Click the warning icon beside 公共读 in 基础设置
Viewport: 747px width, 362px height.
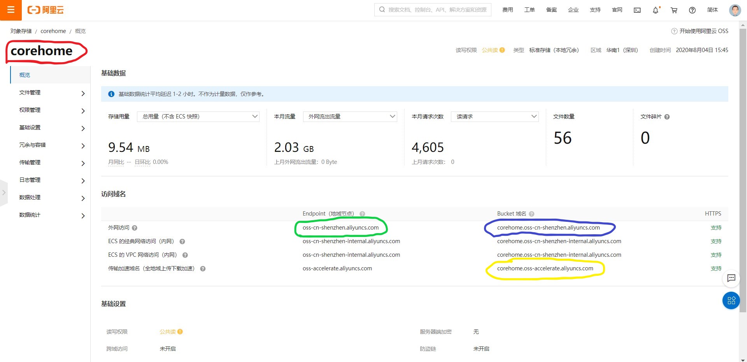coord(180,332)
